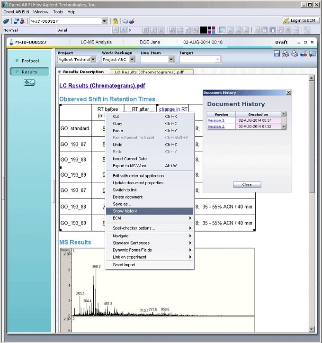Click the save icon in experiment header

(x=277, y=54)
